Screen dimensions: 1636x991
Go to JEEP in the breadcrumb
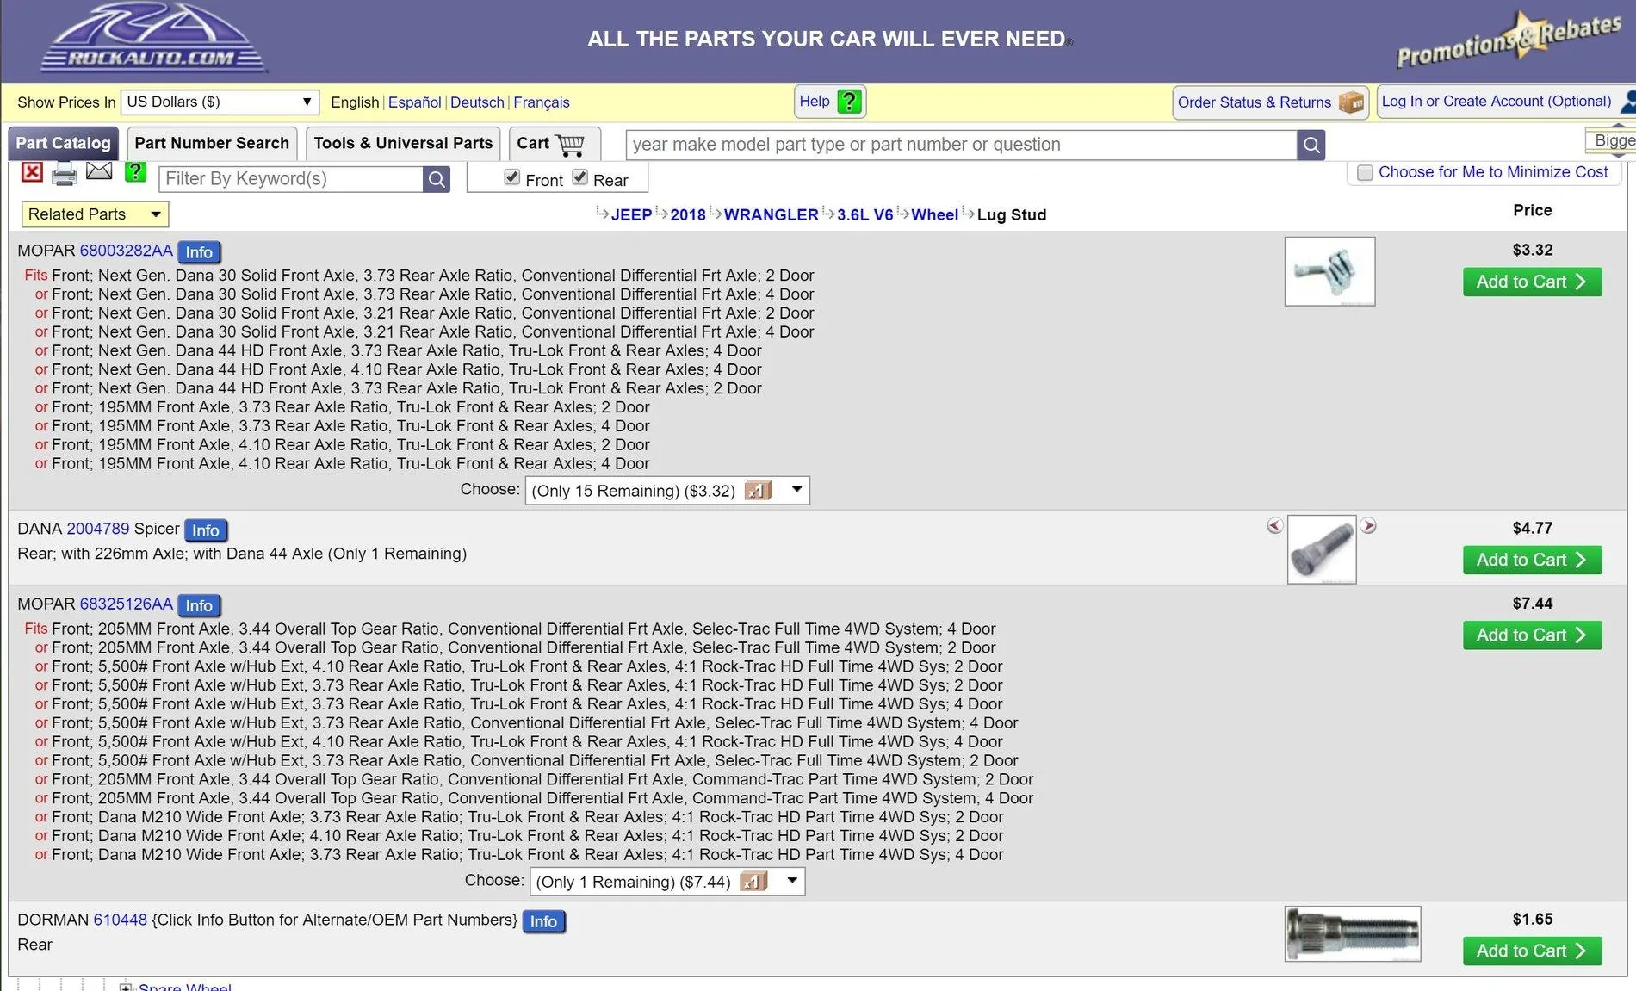pyautogui.click(x=631, y=215)
